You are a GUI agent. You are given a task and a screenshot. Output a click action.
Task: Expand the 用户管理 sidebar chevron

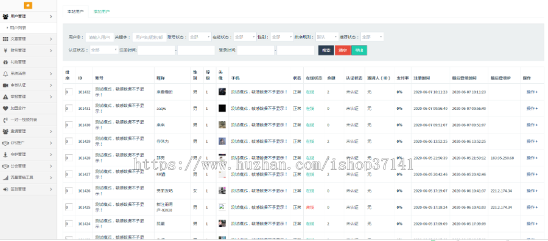tap(51, 16)
